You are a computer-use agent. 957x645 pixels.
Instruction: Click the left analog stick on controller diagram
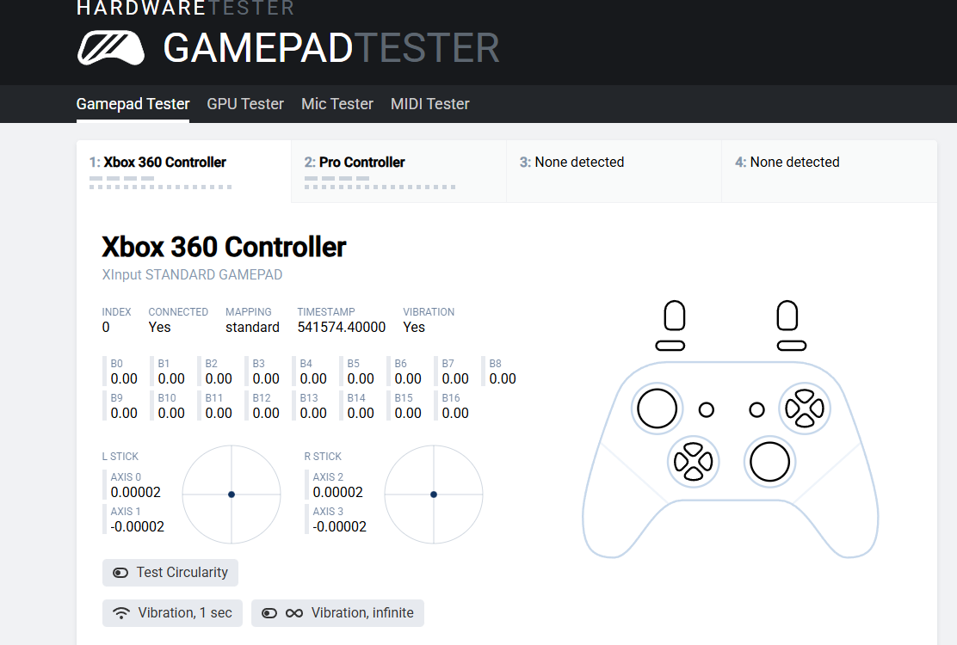point(657,408)
